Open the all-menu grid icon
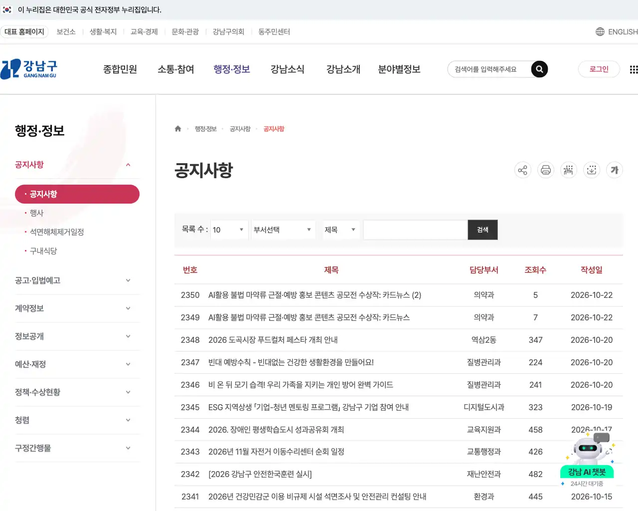 pos(633,69)
